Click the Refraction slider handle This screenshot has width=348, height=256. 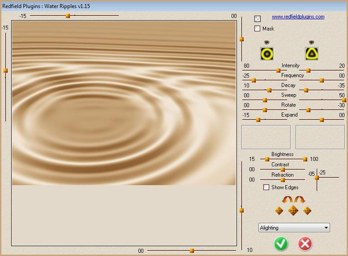tap(283, 180)
